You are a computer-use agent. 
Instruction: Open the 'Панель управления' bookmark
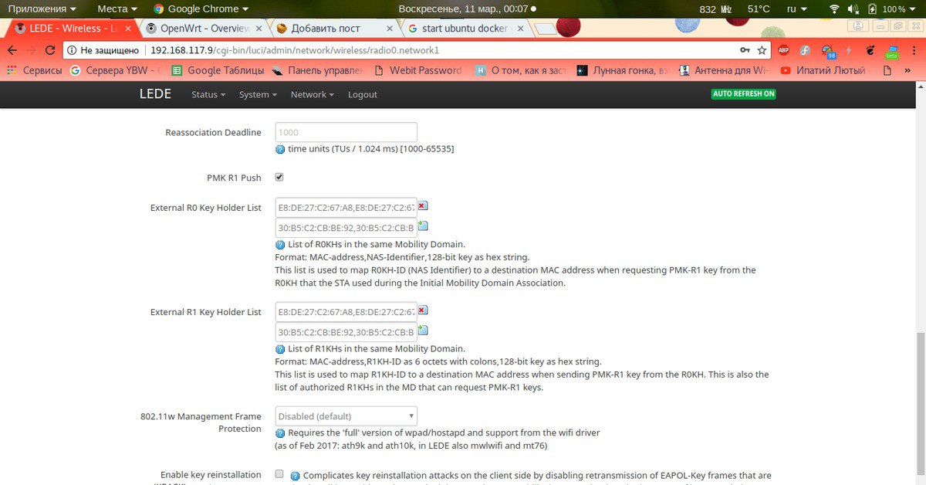[318, 70]
